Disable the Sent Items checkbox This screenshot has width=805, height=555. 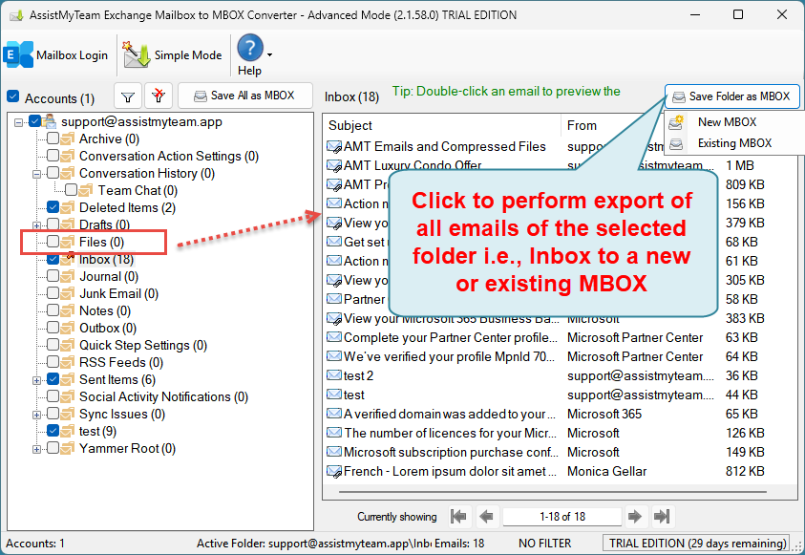52,379
